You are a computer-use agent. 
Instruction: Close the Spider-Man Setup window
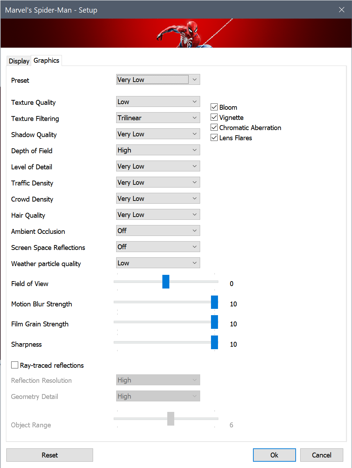point(342,10)
